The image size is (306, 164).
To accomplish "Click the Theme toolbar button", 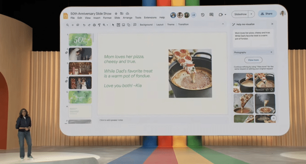I will [171, 24].
